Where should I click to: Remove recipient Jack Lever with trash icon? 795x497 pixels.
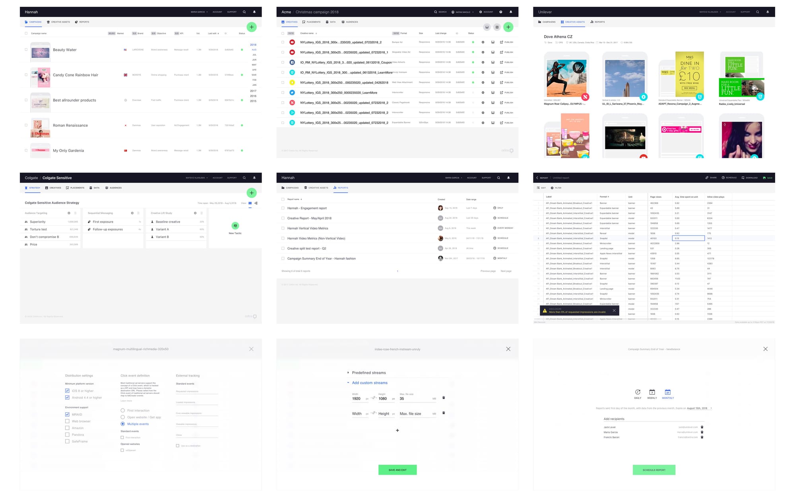click(702, 427)
